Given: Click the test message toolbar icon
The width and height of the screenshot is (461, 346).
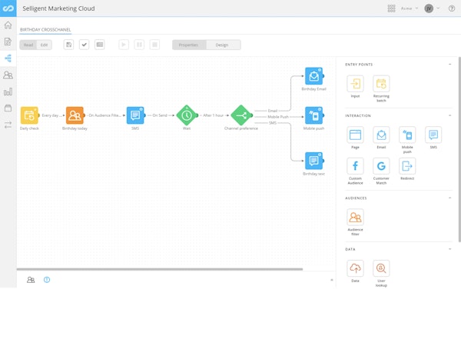Looking at the screenshot, I should click(100, 45).
